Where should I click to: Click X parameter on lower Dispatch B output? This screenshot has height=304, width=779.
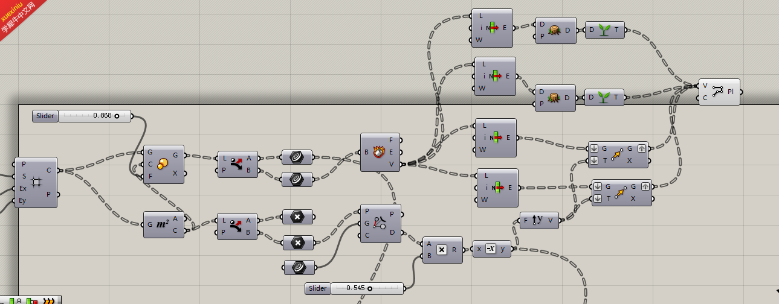pyautogui.click(x=297, y=242)
